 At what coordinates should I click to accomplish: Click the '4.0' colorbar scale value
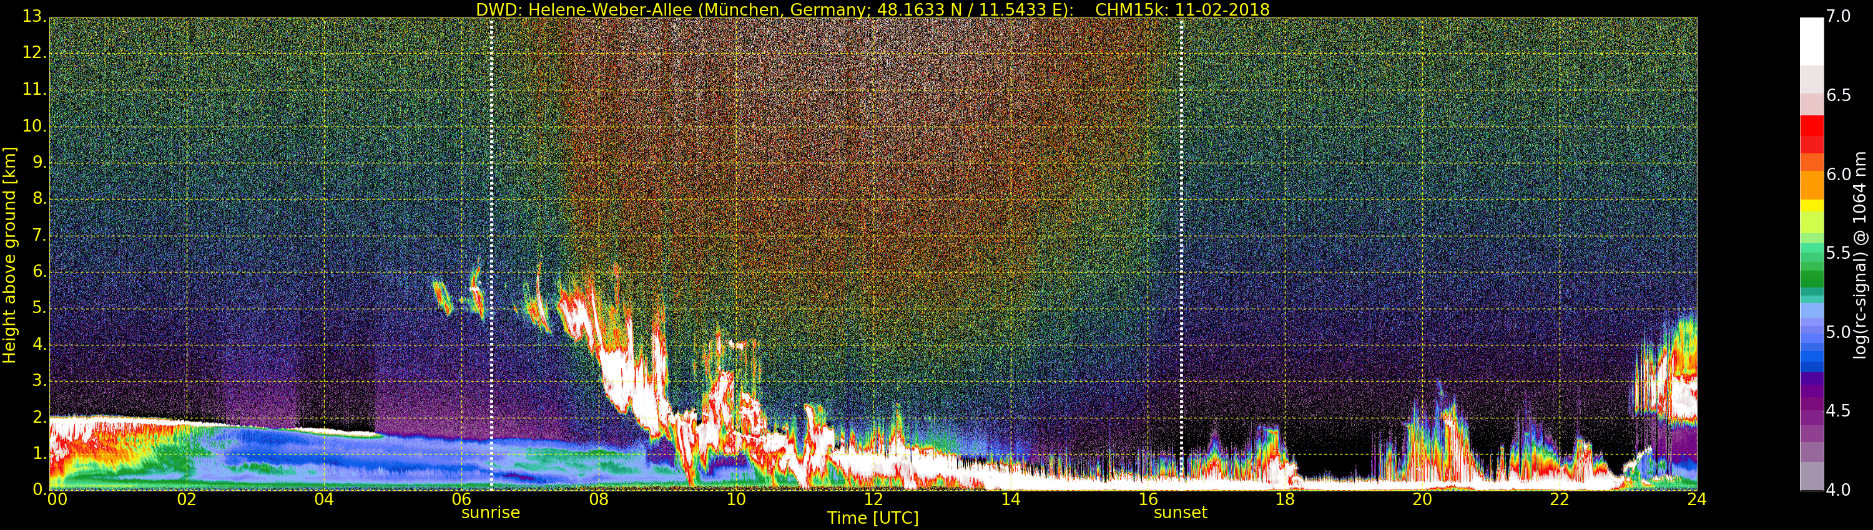click(x=1838, y=490)
